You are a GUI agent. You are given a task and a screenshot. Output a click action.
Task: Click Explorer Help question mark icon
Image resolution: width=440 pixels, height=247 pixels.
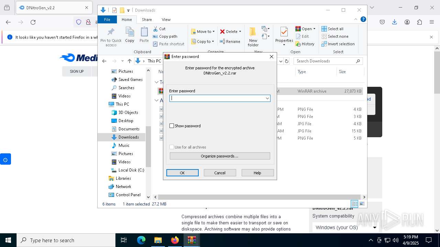[363, 20]
